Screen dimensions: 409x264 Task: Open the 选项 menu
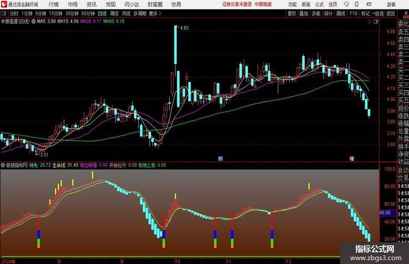click(x=332, y=4)
